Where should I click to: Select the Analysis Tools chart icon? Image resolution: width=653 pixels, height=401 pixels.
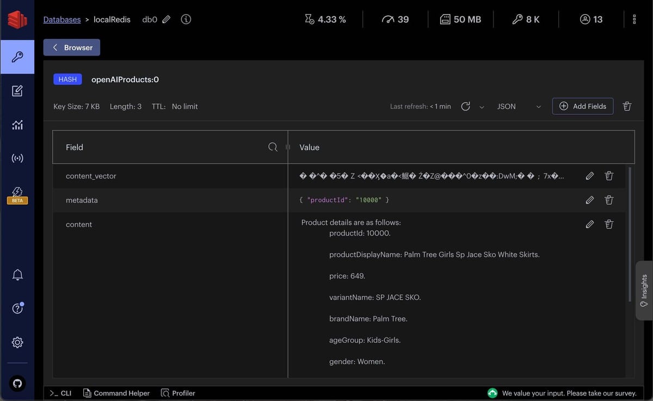coord(17,124)
